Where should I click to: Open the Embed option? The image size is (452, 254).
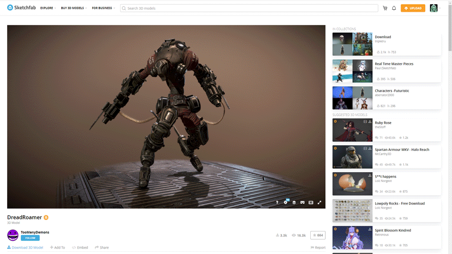(x=80, y=247)
